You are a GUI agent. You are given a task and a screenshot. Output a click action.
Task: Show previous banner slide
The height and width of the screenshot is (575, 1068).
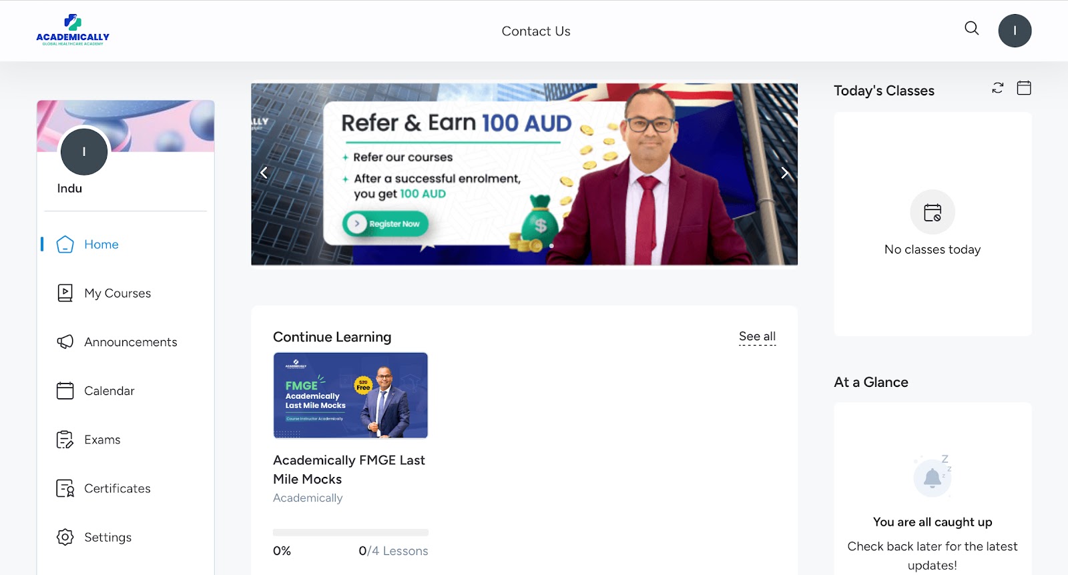click(264, 173)
